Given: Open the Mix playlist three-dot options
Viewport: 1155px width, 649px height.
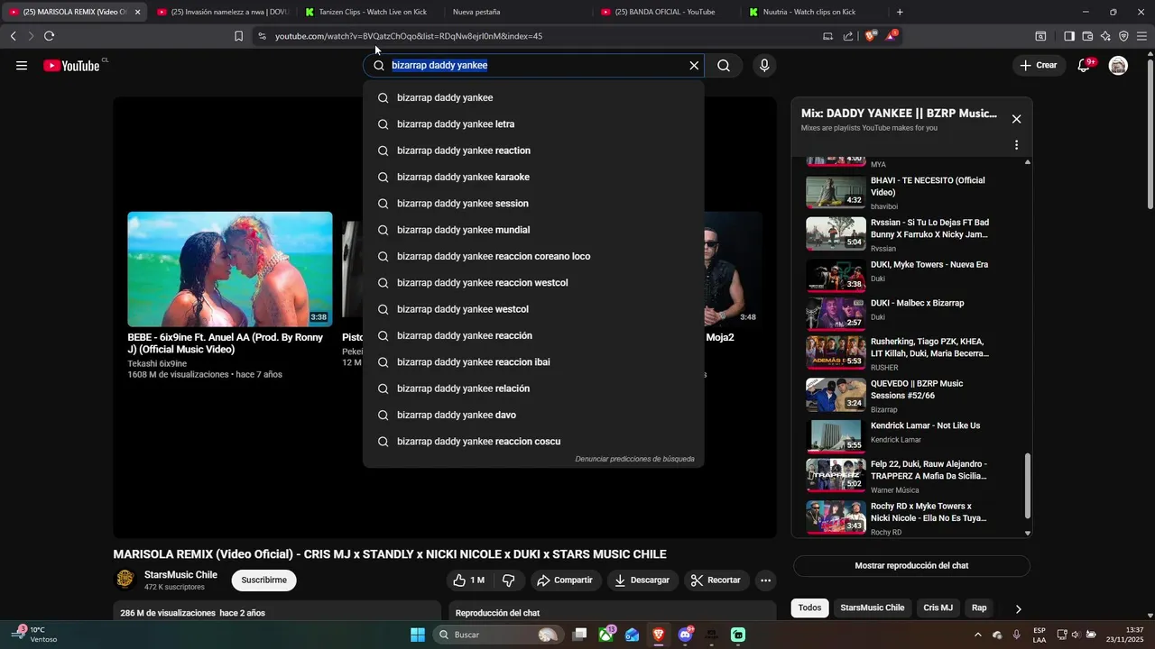Looking at the screenshot, I should (x=1016, y=145).
